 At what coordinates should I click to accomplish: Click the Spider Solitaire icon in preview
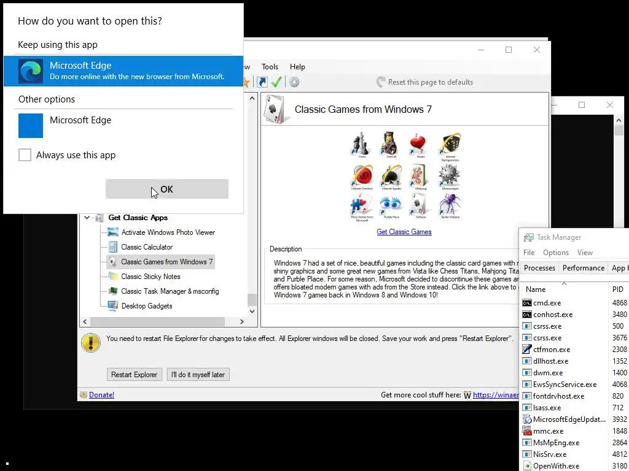(450, 205)
